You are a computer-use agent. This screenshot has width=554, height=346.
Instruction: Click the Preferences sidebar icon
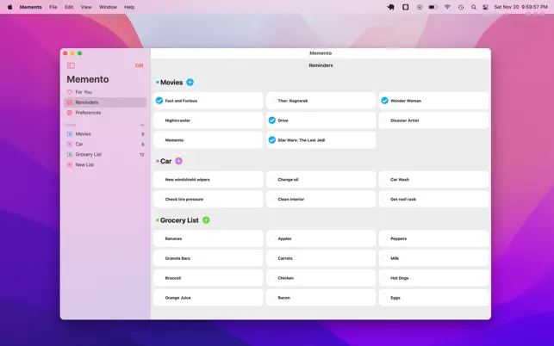click(x=70, y=113)
